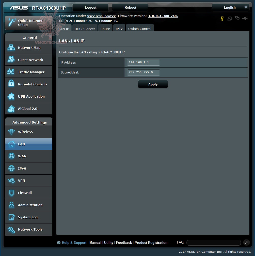This screenshot has width=255, height=256.
Task: Click firmware version 3.0.0.4.380_7485 link
Action: 163,16
